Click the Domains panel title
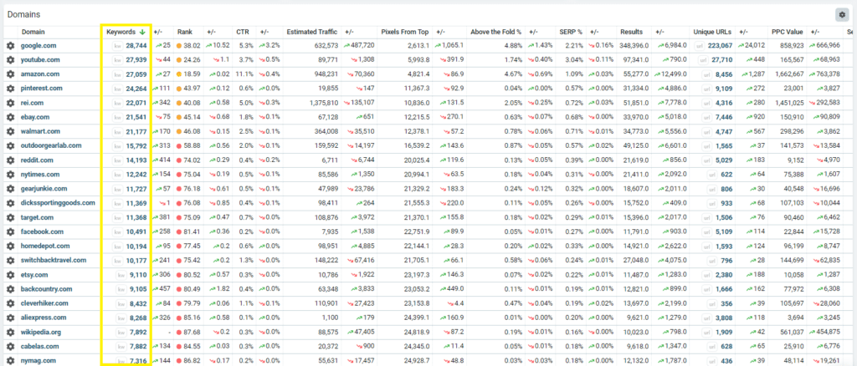The height and width of the screenshot is (366, 857). [x=23, y=14]
